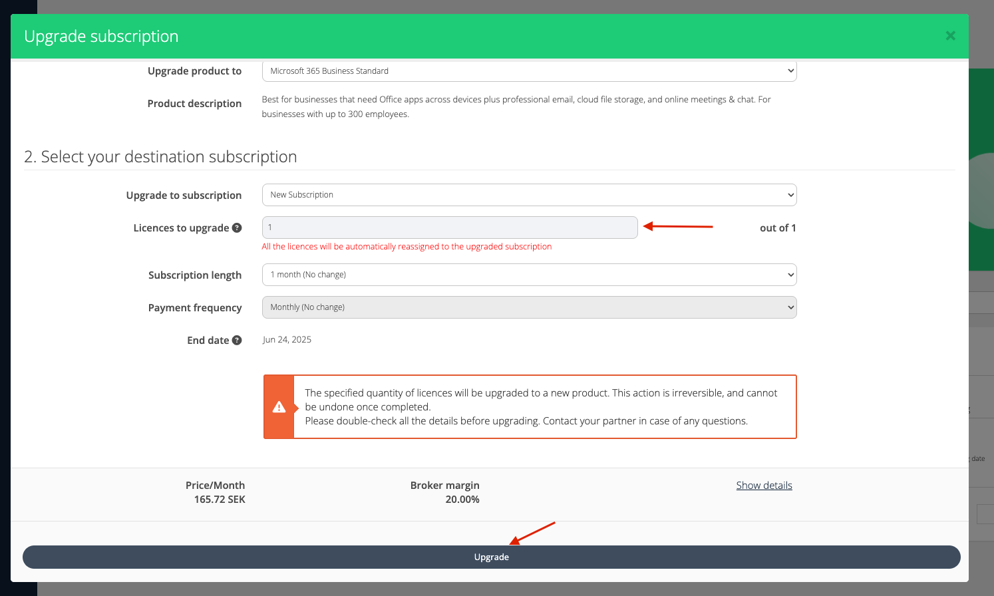Screen dimensions: 994x596
Task: Click the 20.00% broker margin value
Action: pos(462,500)
